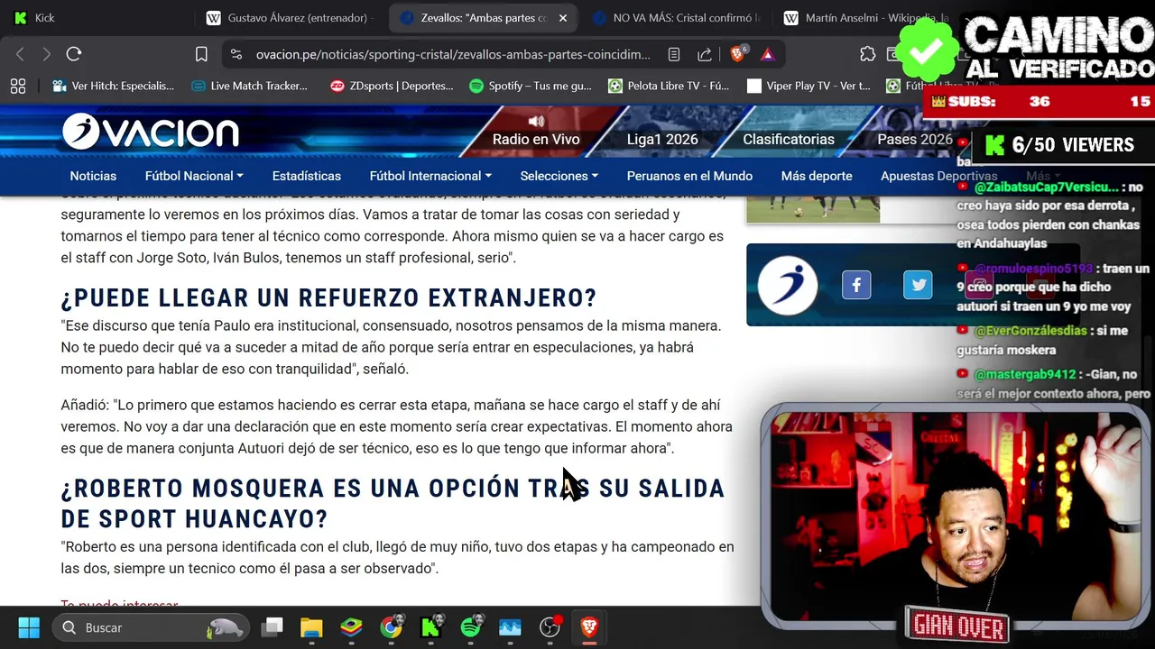The width and height of the screenshot is (1155, 649).
Task: Switch to the Martín Anselmi Wikipedia tab
Action: point(866,18)
